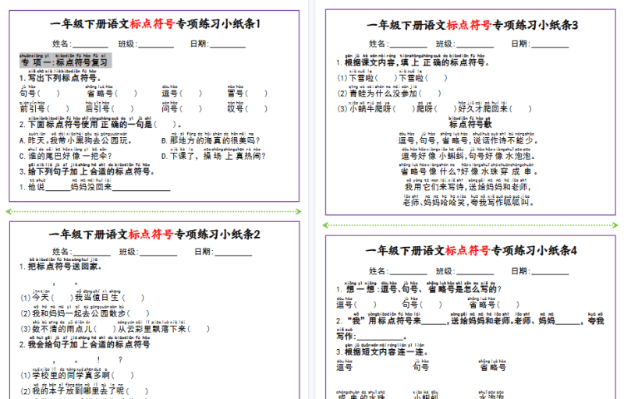Click the brackets after 叹号

256,108
